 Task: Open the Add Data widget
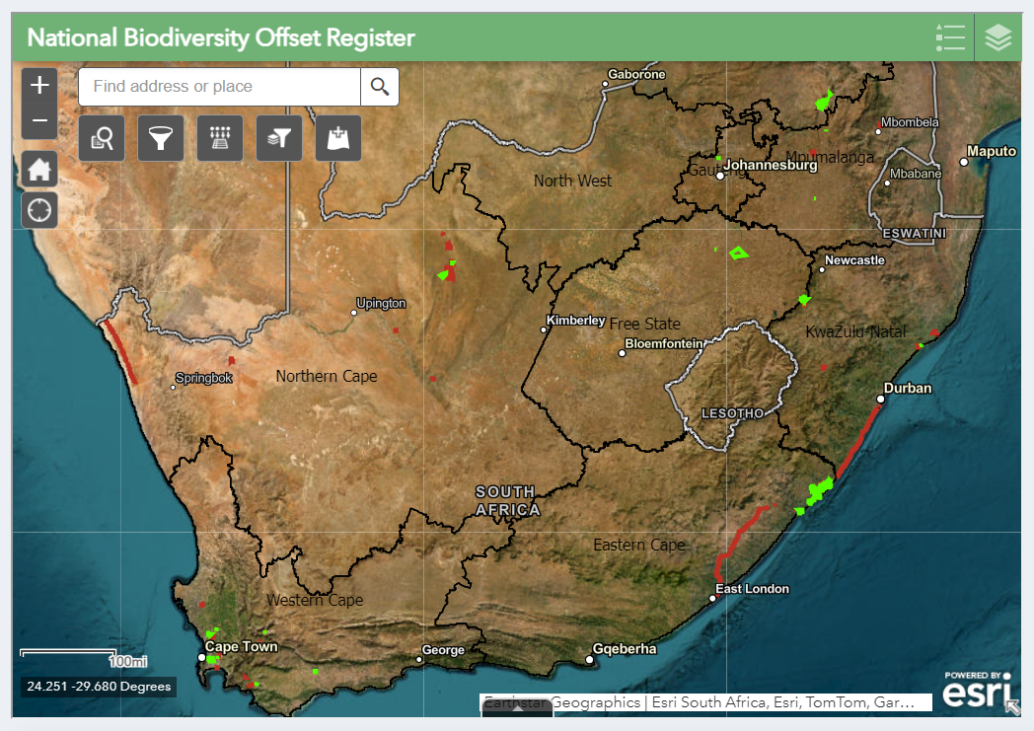tap(338, 138)
